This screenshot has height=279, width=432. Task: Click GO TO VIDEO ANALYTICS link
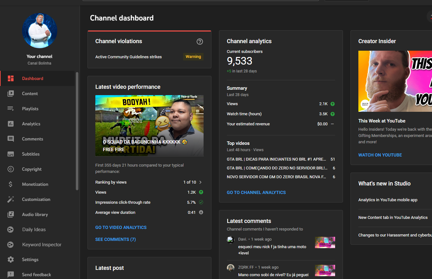tap(121, 227)
